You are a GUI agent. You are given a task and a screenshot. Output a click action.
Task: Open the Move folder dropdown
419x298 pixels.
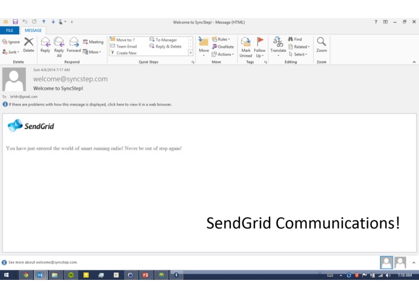coord(204,47)
